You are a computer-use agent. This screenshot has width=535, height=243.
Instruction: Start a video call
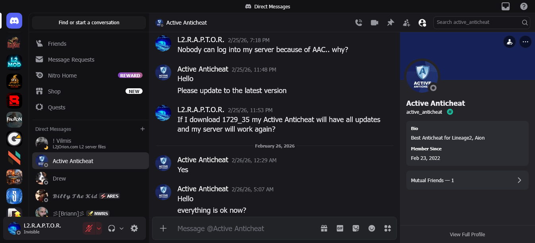(x=375, y=23)
